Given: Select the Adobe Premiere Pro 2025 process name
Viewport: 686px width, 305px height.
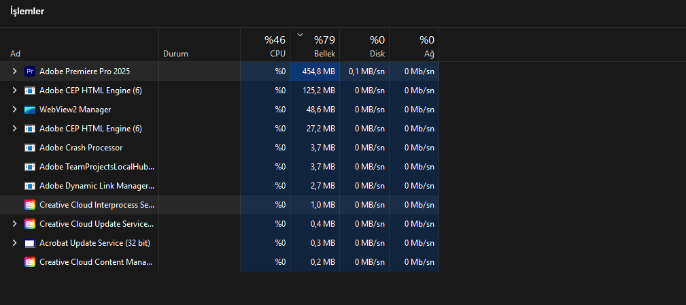Looking at the screenshot, I should click(x=84, y=71).
